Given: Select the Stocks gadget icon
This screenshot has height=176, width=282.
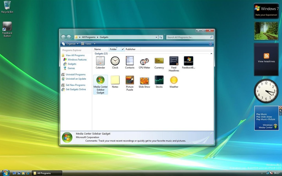Looking at the screenshot, I should [159, 80].
